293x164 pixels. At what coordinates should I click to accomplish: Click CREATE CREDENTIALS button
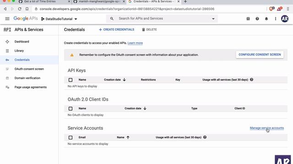pos(116,30)
